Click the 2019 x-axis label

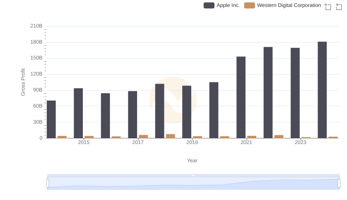click(x=192, y=142)
